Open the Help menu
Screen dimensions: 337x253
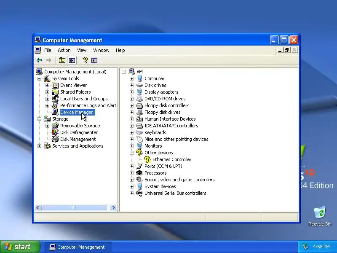[120, 50]
